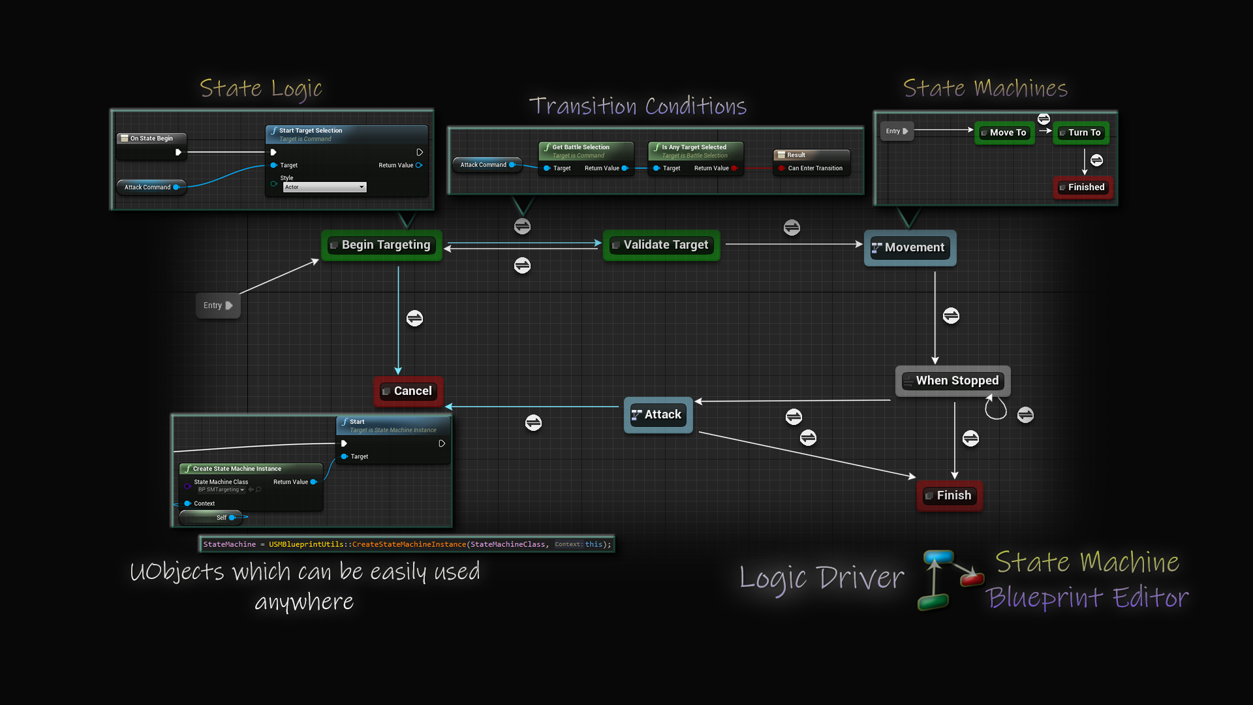Click Logic Driver state machine logo
1253x705 pixels.
pyautogui.click(x=950, y=580)
